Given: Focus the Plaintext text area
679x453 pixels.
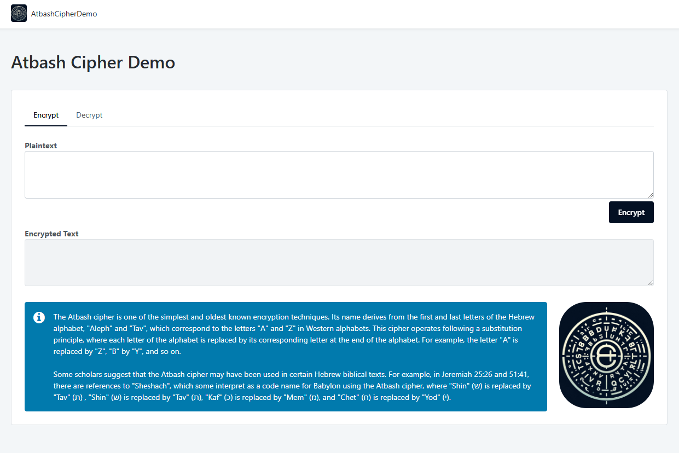Looking at the screenshot, I should pyautogui.click(x=339, y=175).
